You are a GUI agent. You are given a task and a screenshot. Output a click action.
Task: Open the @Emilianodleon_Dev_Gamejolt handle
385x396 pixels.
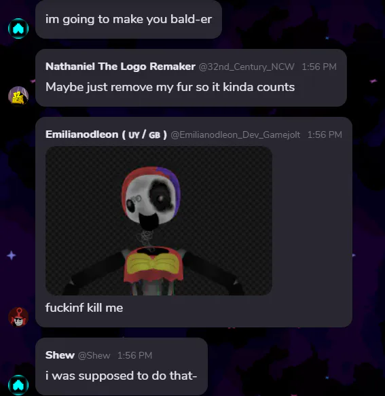[x=236, y=135]
